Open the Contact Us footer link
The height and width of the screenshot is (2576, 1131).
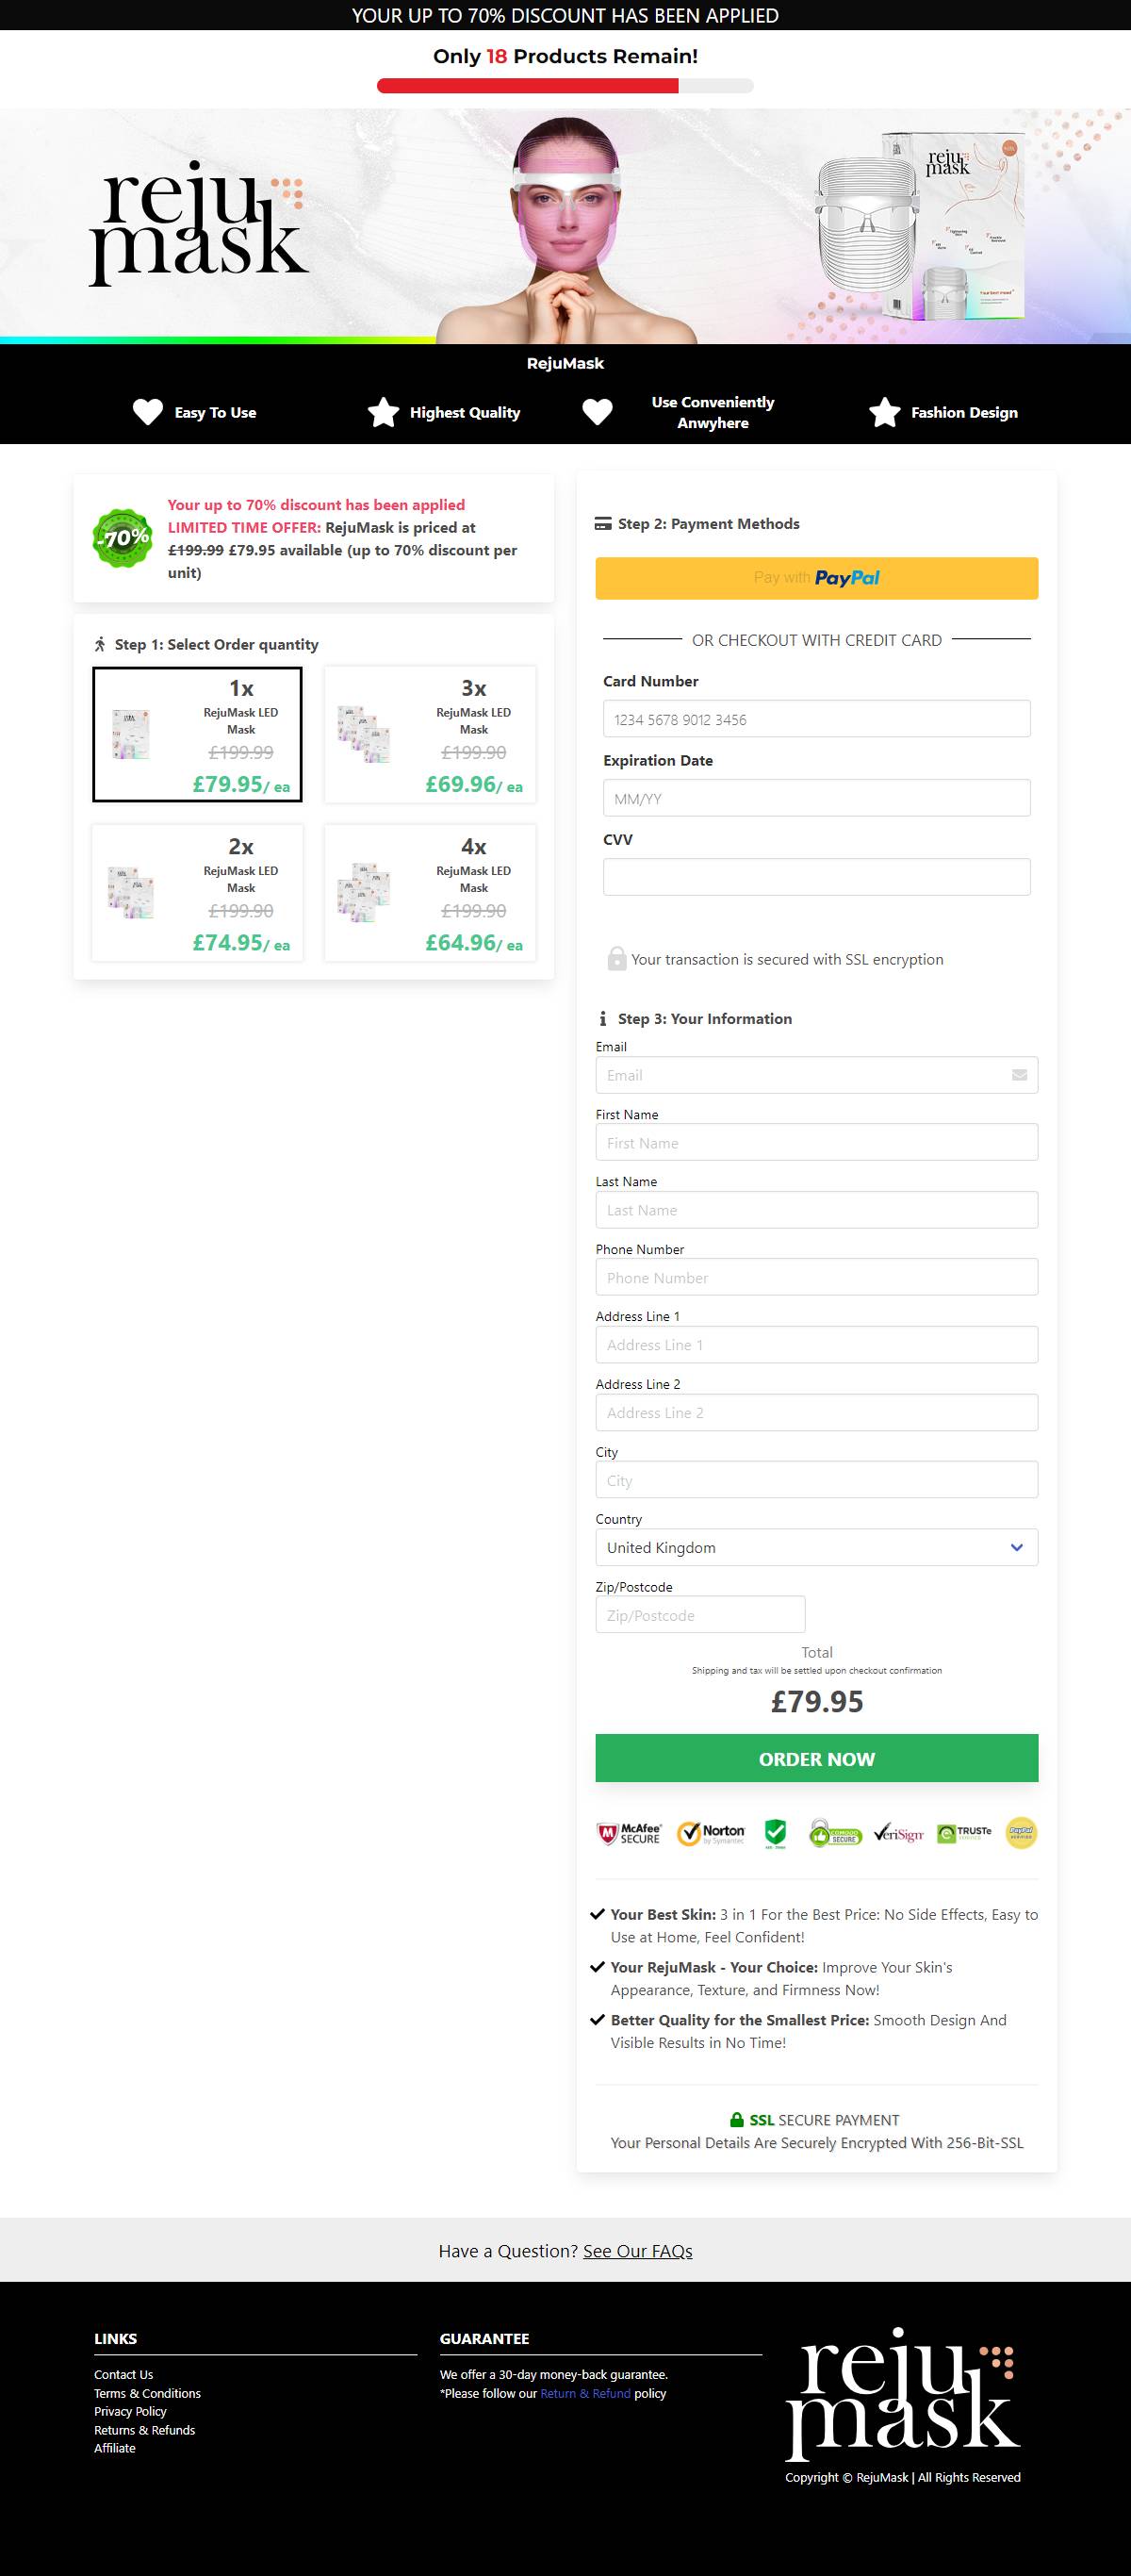(124, 2375)
